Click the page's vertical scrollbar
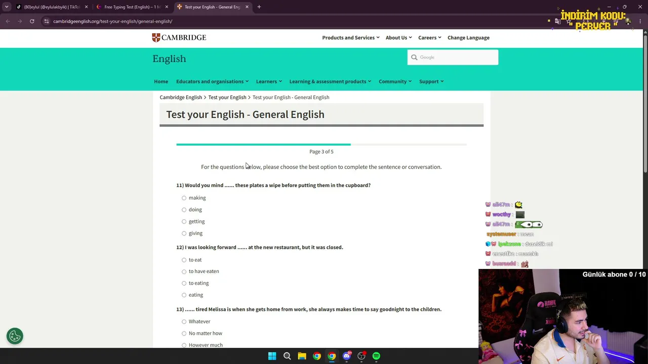 pyautogui.click(x=645, y=104)
